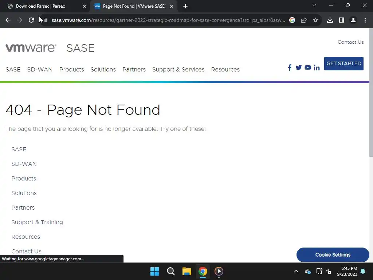Follow the Partners link in the list
The image size is (373, 280).
pyautogui.click(x=23, y=207)
